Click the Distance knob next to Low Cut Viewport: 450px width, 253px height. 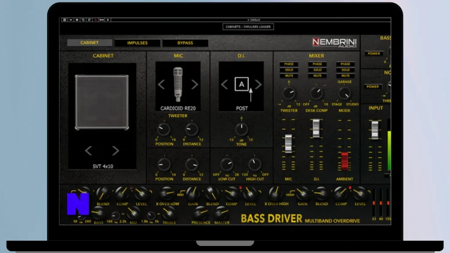[x=192, y=165]
